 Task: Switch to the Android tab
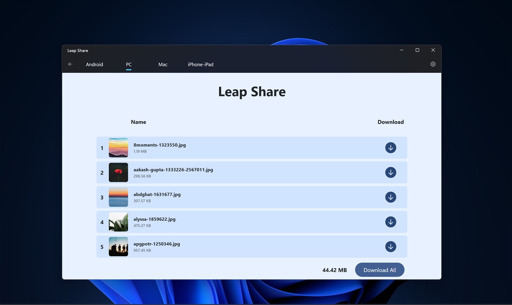tap(94, 64)
